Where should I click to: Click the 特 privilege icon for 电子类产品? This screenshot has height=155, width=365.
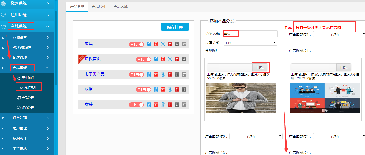click(x=163, y=74)
